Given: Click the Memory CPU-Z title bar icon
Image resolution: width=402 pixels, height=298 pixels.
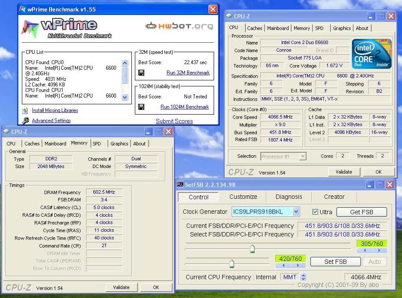Looking at the screenshot, I should pyautogui.click(x=6, y=131).
